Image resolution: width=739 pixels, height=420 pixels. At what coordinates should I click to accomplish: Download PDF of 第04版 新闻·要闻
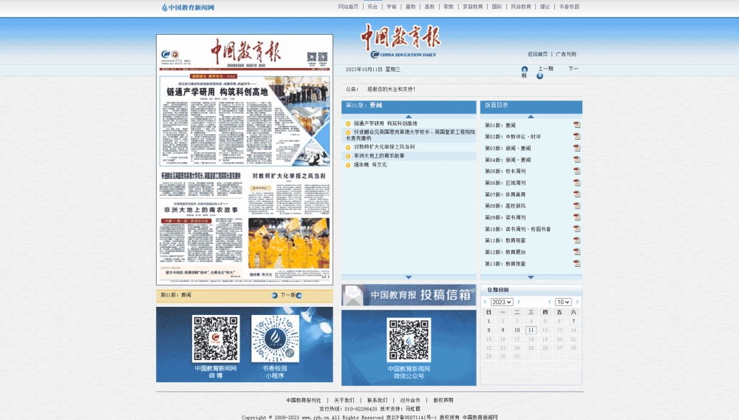point(576,159)
